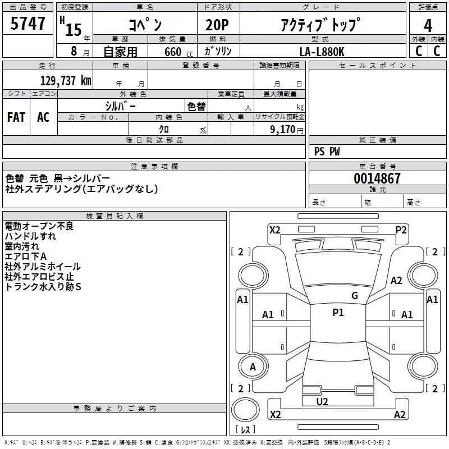Viewport: 449px width, 449px height.
Task: Click the PS PW equipment entry
Action: (x=327, y=151)
